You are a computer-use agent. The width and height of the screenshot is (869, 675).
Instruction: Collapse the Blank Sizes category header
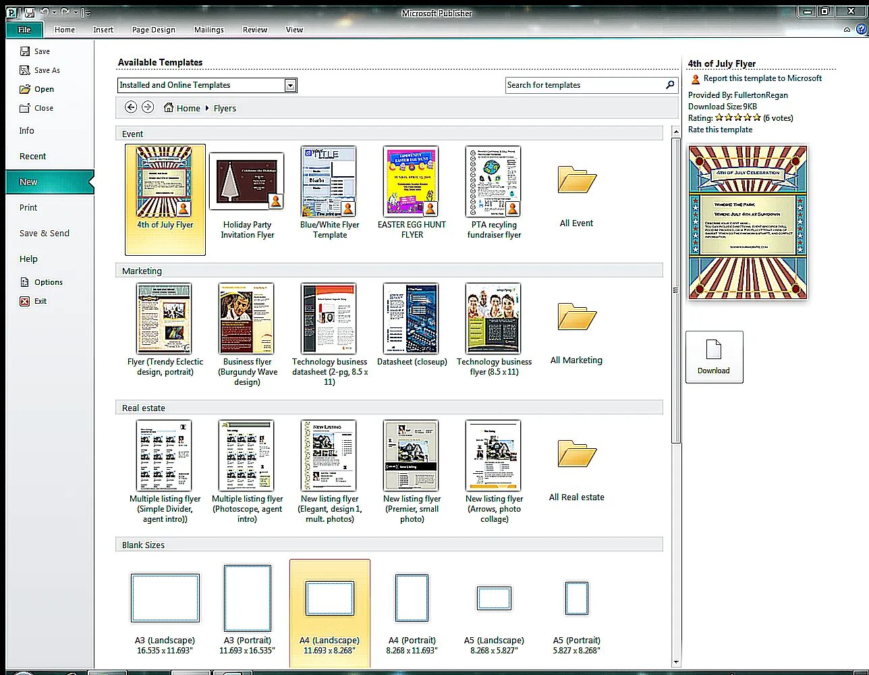389,545
